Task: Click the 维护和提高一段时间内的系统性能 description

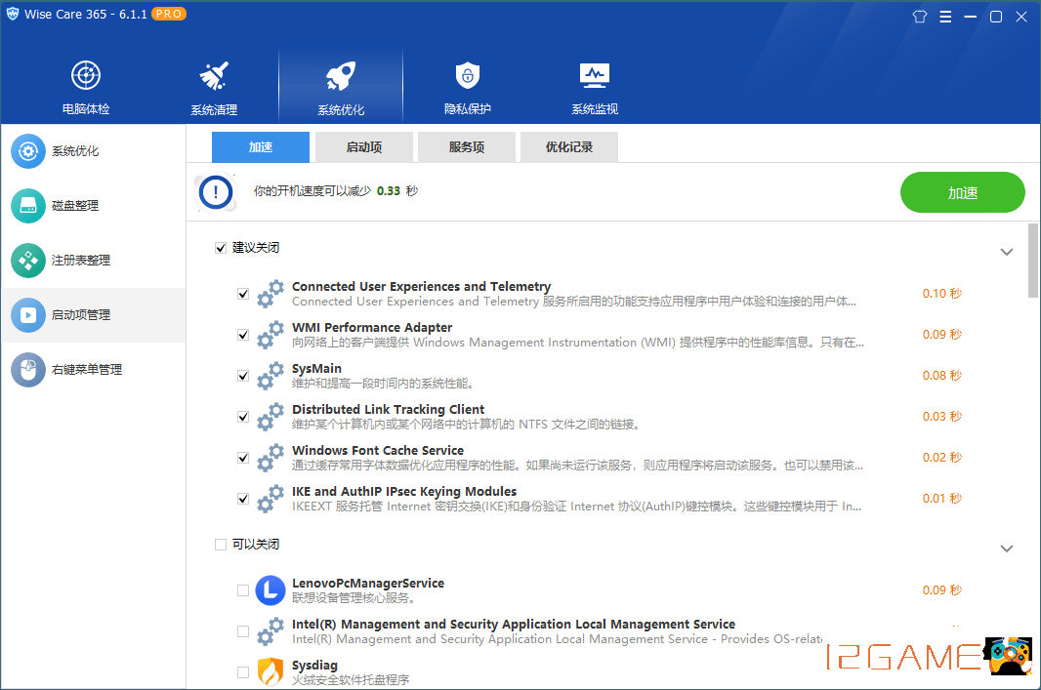Action: click(x=383, y=384)
